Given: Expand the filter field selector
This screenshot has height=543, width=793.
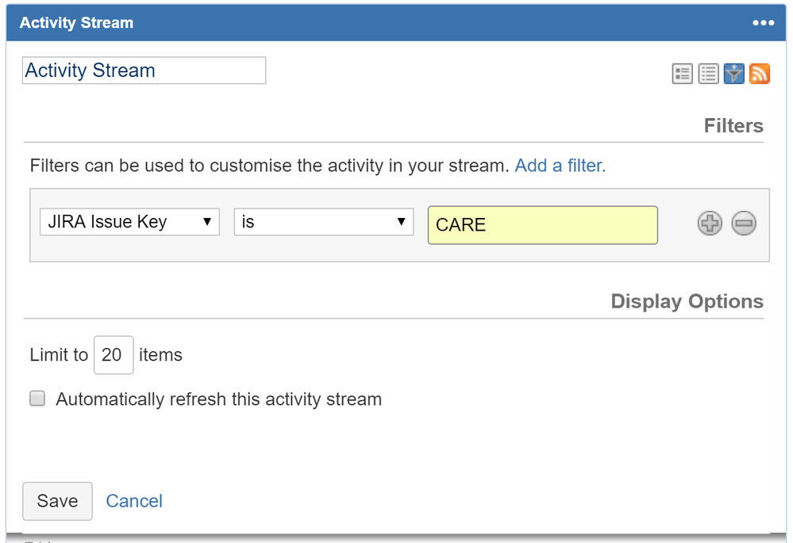Looking at the screenshot, I should pos(129,222).
